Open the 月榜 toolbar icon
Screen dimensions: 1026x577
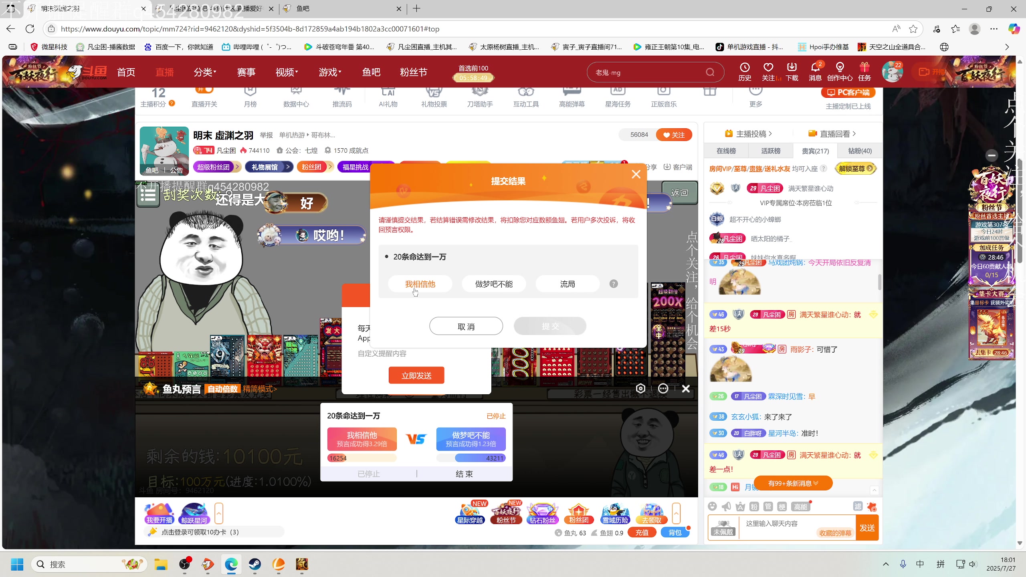[x=250, y=97]
